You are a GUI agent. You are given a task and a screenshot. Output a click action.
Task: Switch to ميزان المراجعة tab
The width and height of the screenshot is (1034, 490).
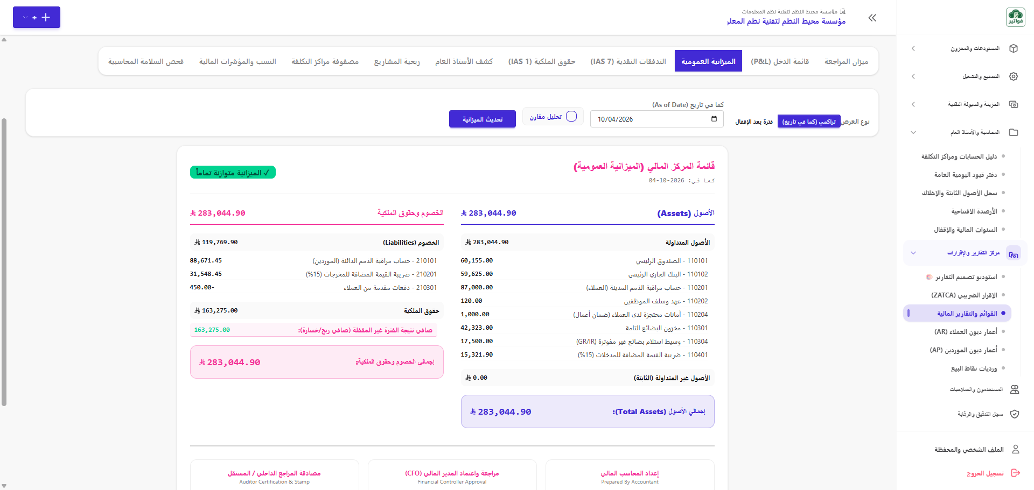click(846, 61)
